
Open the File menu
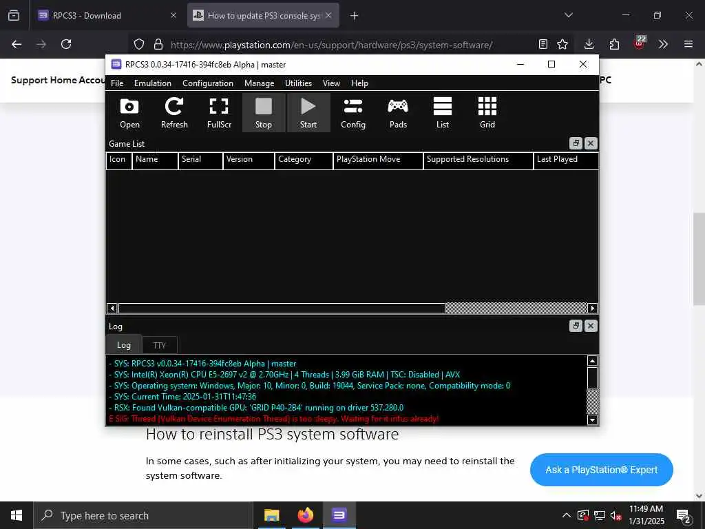click(x=117, y=83)
